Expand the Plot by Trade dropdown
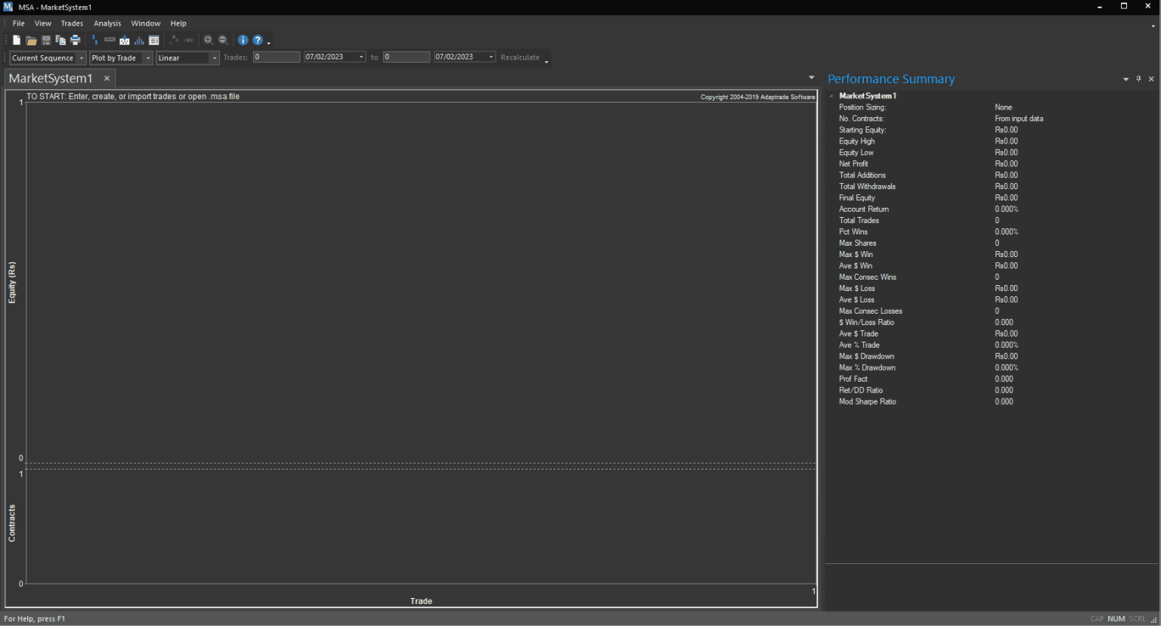Screen dimensions: 1161x626 point(121,58)
